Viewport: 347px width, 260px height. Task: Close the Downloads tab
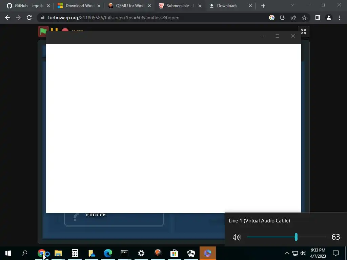click(250, 6)
